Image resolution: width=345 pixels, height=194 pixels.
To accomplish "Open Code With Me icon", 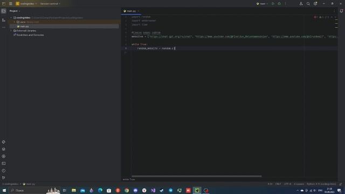I will click(301, 4).
